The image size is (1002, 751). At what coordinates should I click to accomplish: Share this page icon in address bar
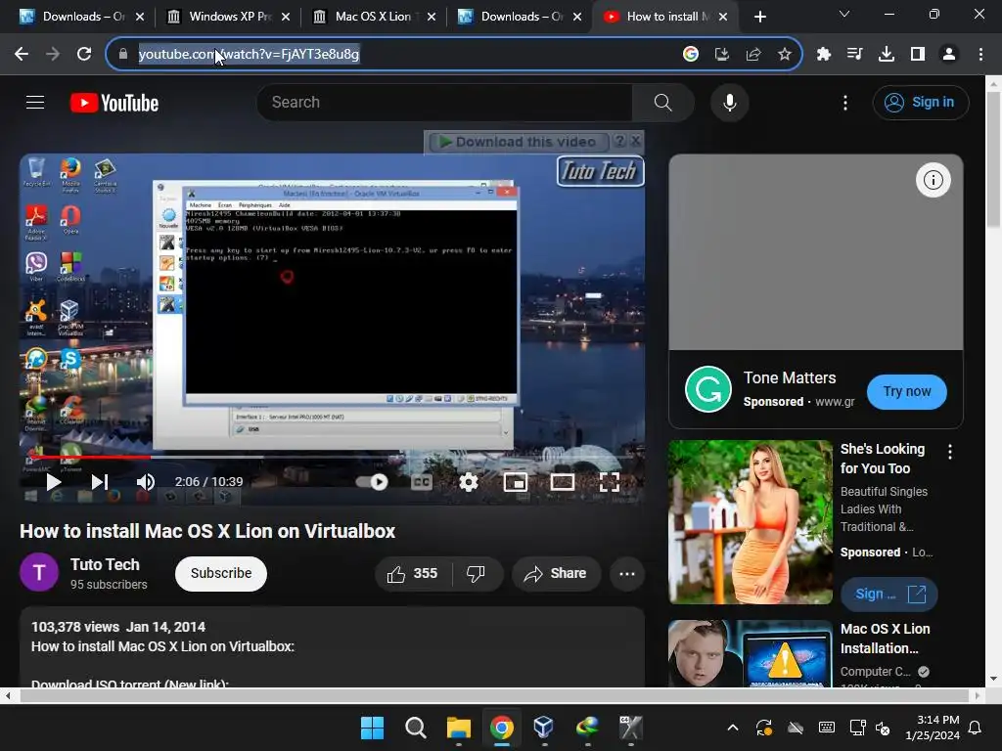pyautogui.click(x=753, y=55)
